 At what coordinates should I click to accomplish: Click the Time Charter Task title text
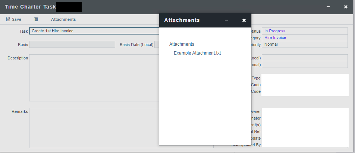point(30,7)
